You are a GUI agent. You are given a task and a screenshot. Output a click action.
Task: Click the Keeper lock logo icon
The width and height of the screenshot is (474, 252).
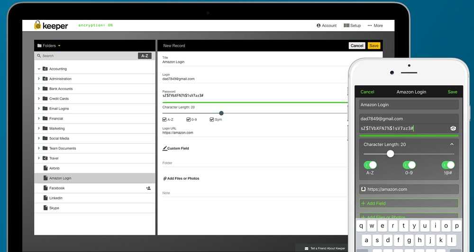coord(37,26)
